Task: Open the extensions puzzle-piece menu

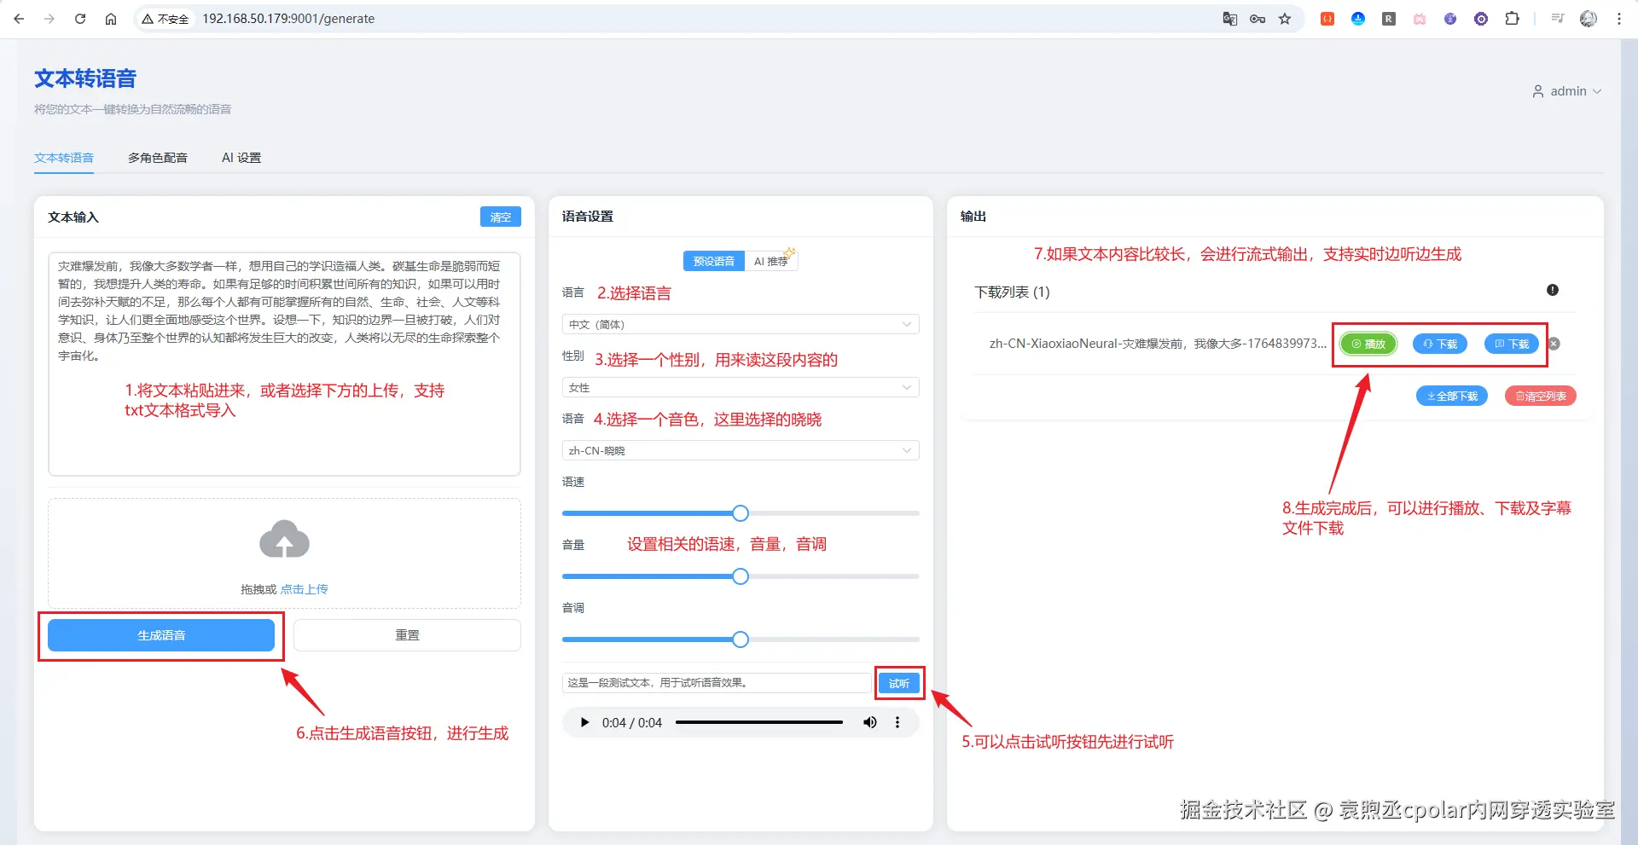Action: (1512, 19)
